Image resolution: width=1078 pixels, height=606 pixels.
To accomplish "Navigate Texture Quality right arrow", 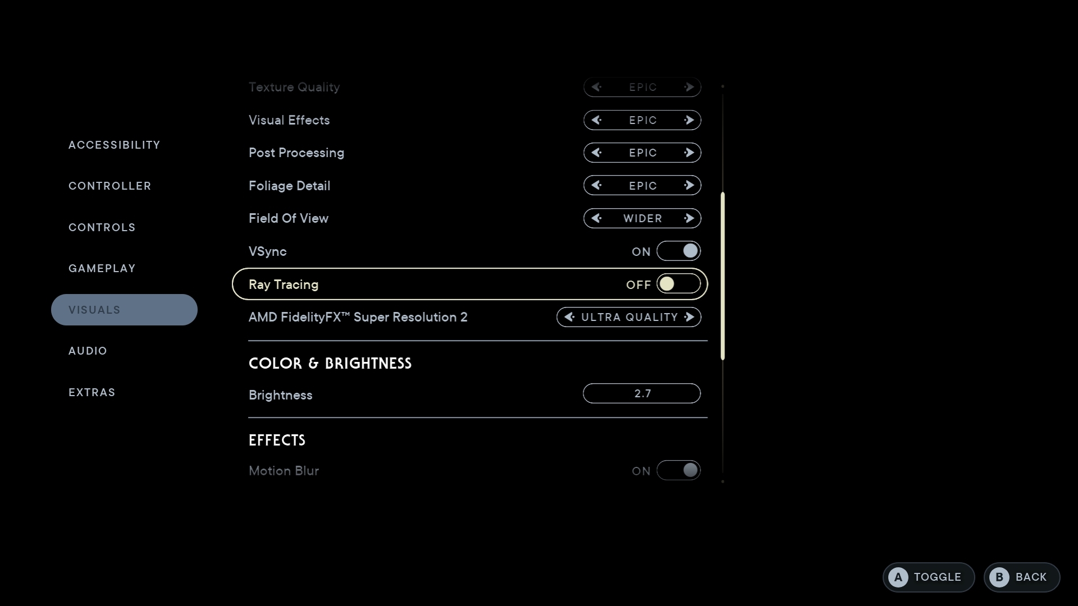I will (x=689, y=88).
